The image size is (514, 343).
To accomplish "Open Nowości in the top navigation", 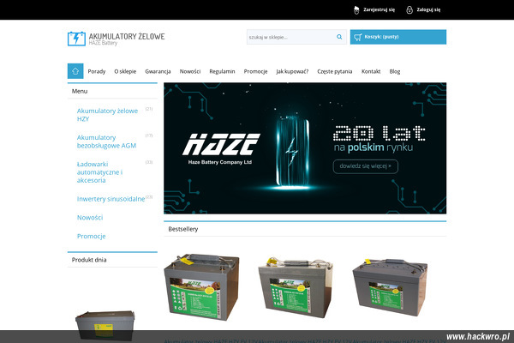I will click(190, 71).
